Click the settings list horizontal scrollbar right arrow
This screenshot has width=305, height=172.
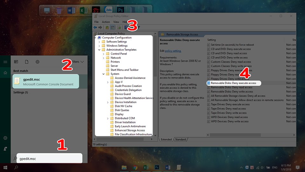pyautogui.click(x=294, y=135)
